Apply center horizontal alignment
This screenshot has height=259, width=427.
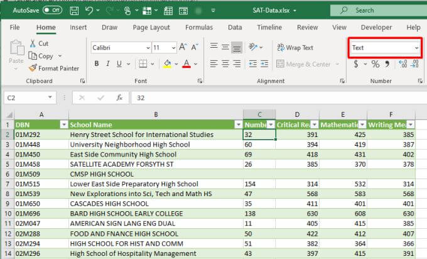click(225, 64)
